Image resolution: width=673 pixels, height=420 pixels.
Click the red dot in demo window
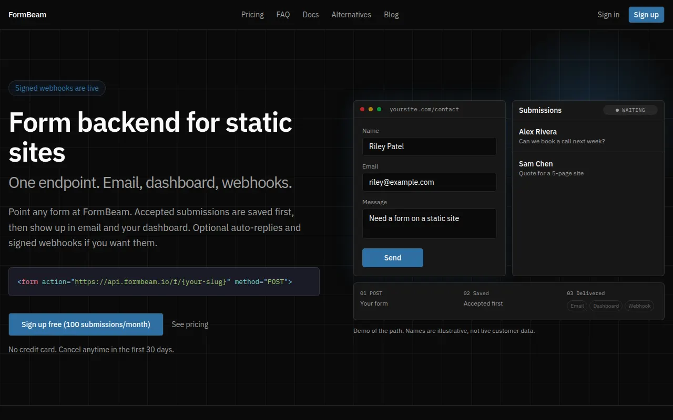pyautogui.click(x=362, y=109)
